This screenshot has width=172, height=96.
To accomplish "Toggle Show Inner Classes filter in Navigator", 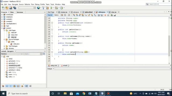I will [18, 86].
